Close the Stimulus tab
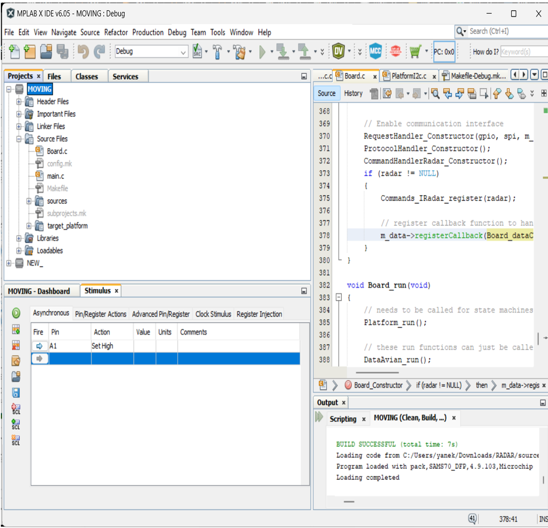Image resolution: width=548 pixels, height=528 pixels. click(116, 291)
